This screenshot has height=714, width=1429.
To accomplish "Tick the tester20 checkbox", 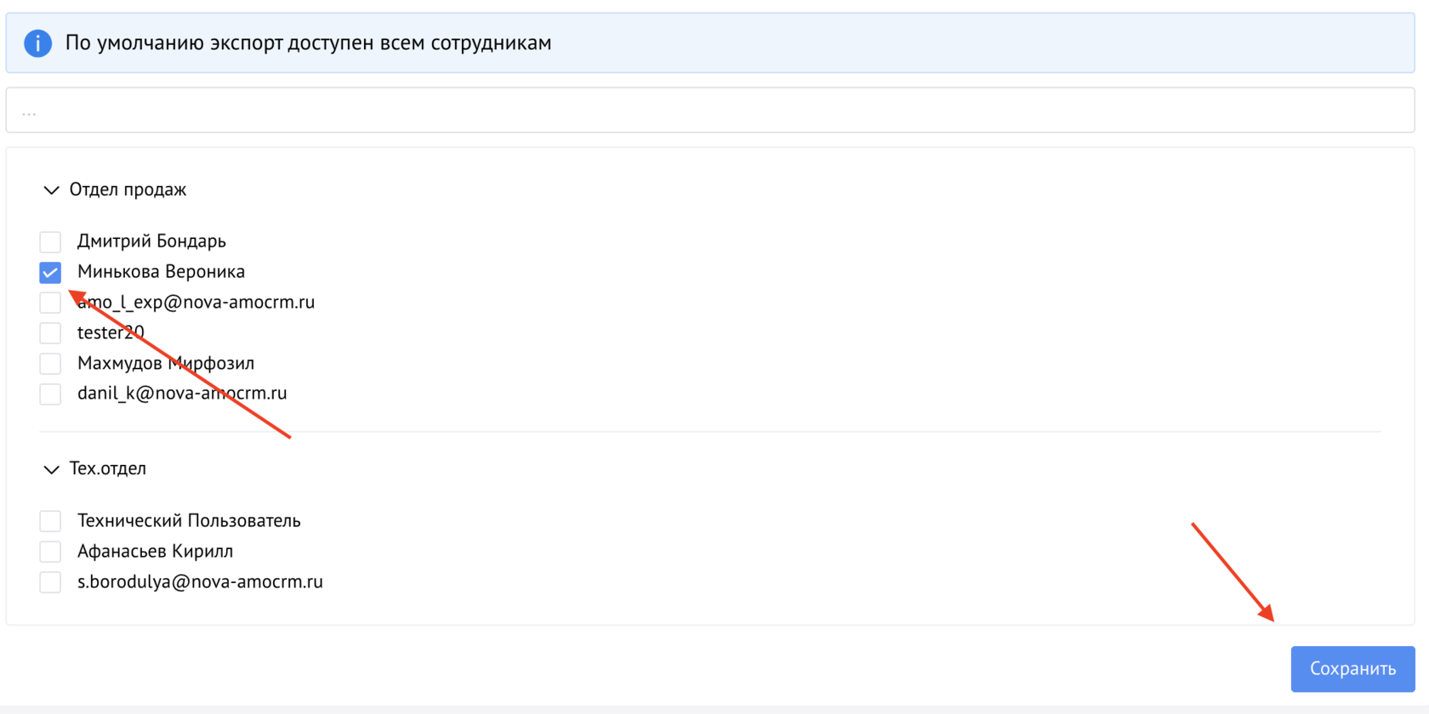I will click(50, 333).
